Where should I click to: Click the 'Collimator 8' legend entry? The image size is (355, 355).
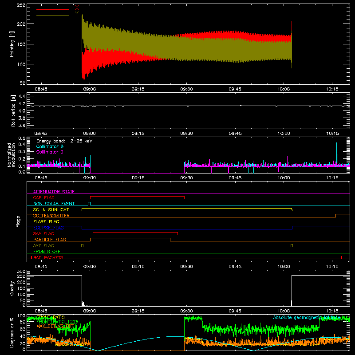[50, 146]
